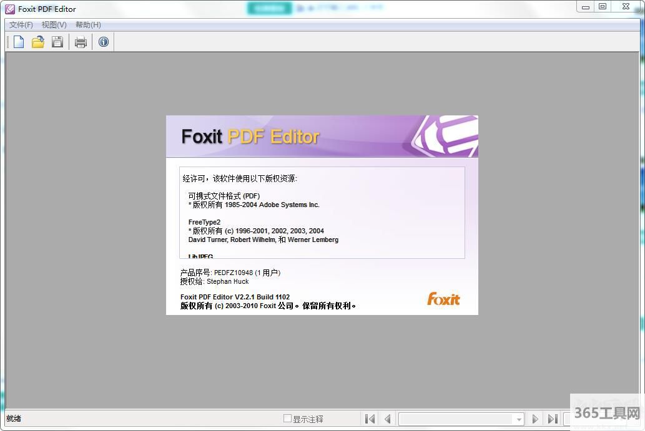Click the orange Foxit logo in the splash
Viewport: 645px width, 431px height.
click(x=443, y=299)
